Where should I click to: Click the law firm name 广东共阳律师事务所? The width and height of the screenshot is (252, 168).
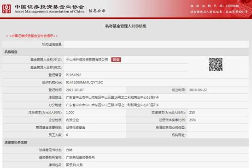(x=80, y=157)
